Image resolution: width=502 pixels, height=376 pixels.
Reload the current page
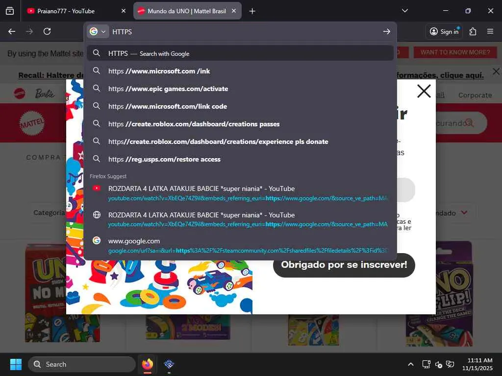click(47, 31)
